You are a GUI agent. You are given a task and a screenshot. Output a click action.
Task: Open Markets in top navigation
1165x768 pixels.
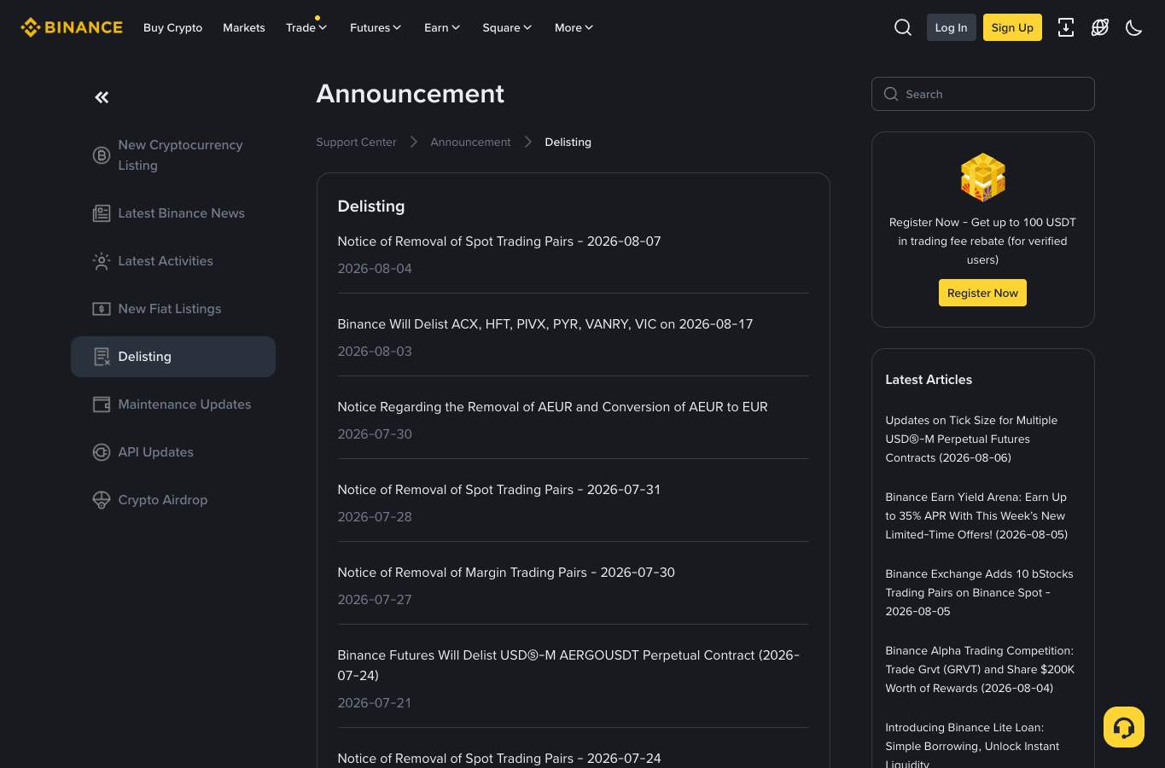point(244,27)
